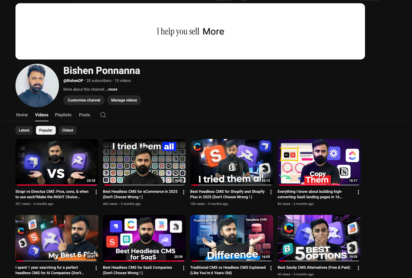The image size is (412, 278).
Task: Open options for the Shopify Headless CMS video
Action: (x=271, y=192)
